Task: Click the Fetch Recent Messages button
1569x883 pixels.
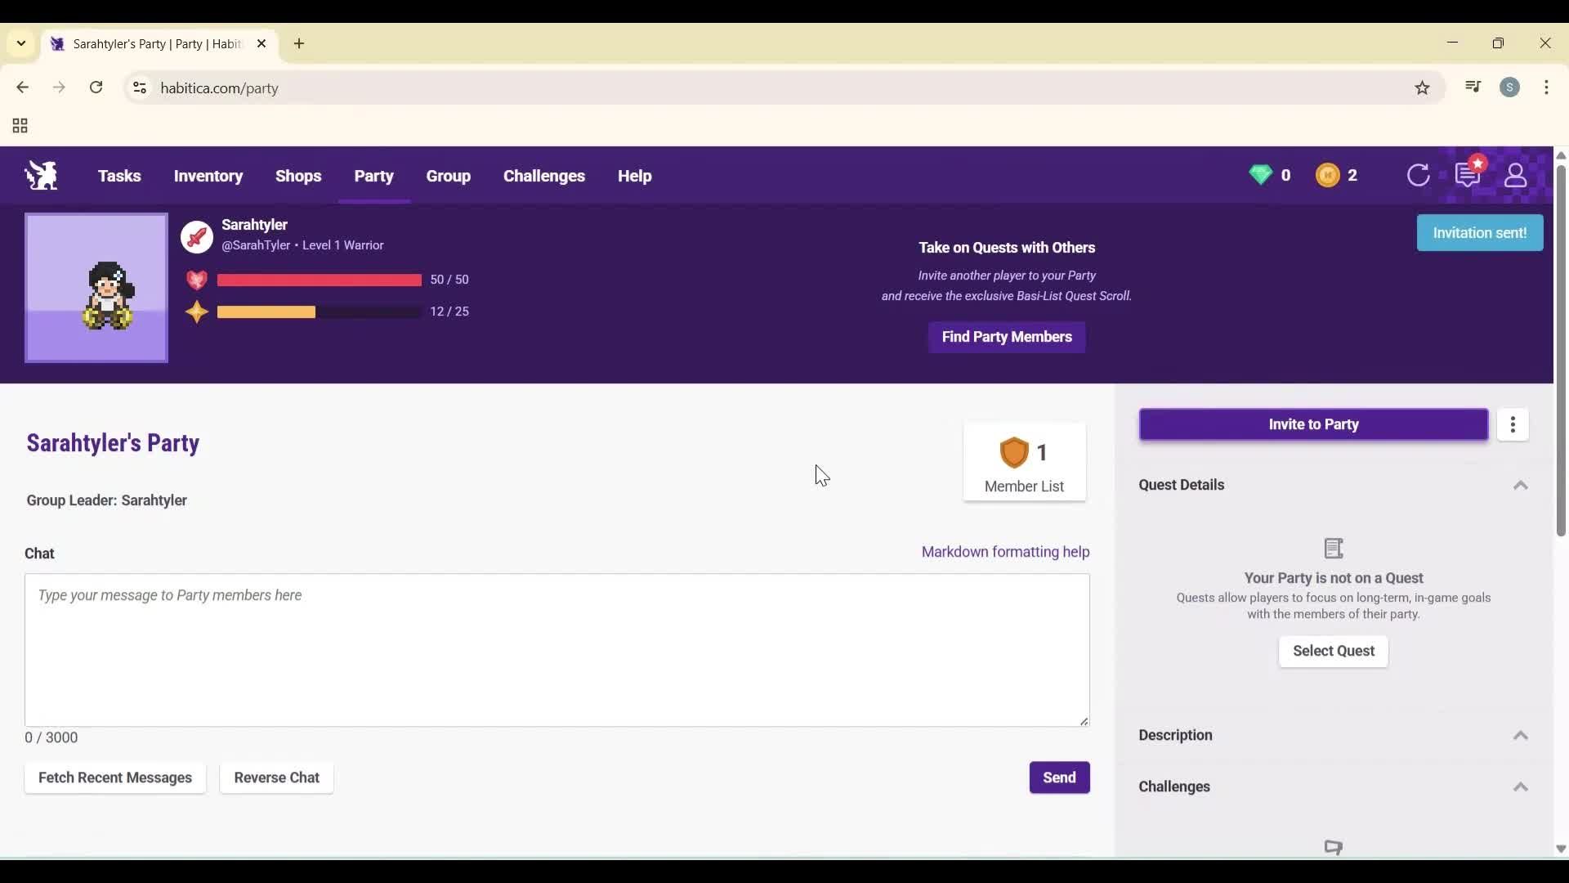Action: click(x=115, y=778)
